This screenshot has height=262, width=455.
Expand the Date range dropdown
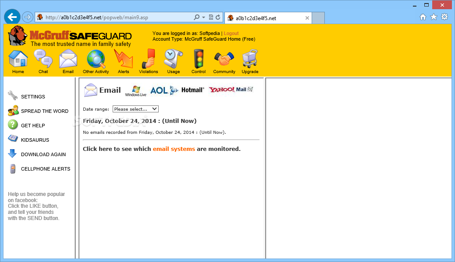click(x=135, y=109)
